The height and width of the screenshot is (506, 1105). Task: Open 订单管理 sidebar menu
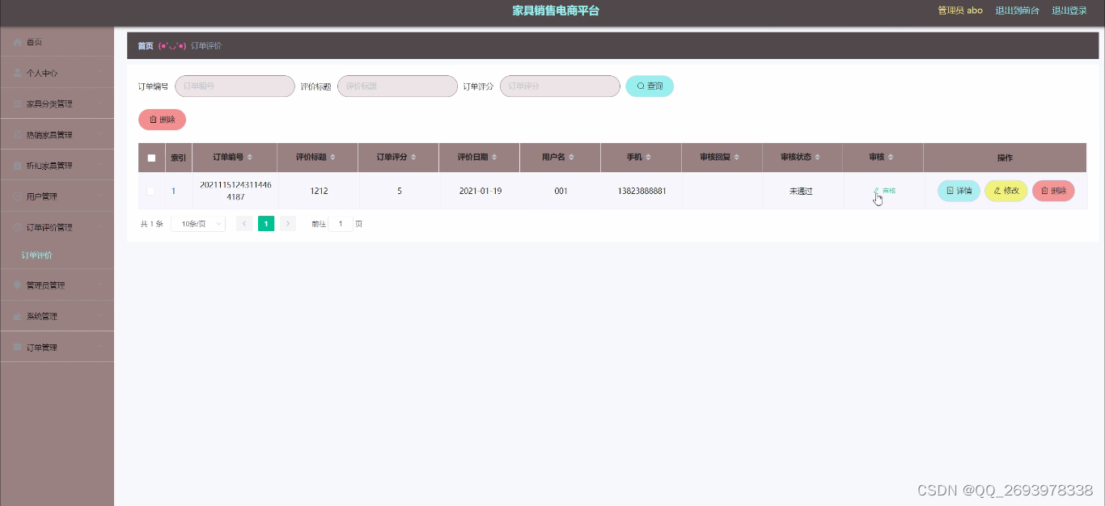coord(57,347)
